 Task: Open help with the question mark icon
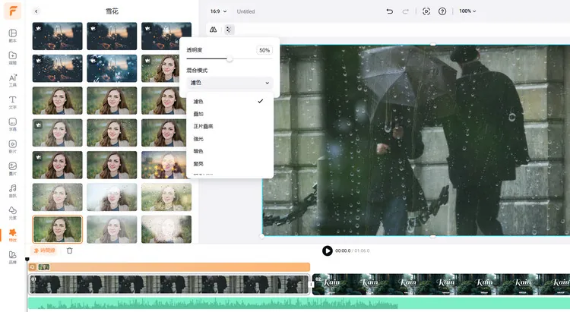coord(442,11)
